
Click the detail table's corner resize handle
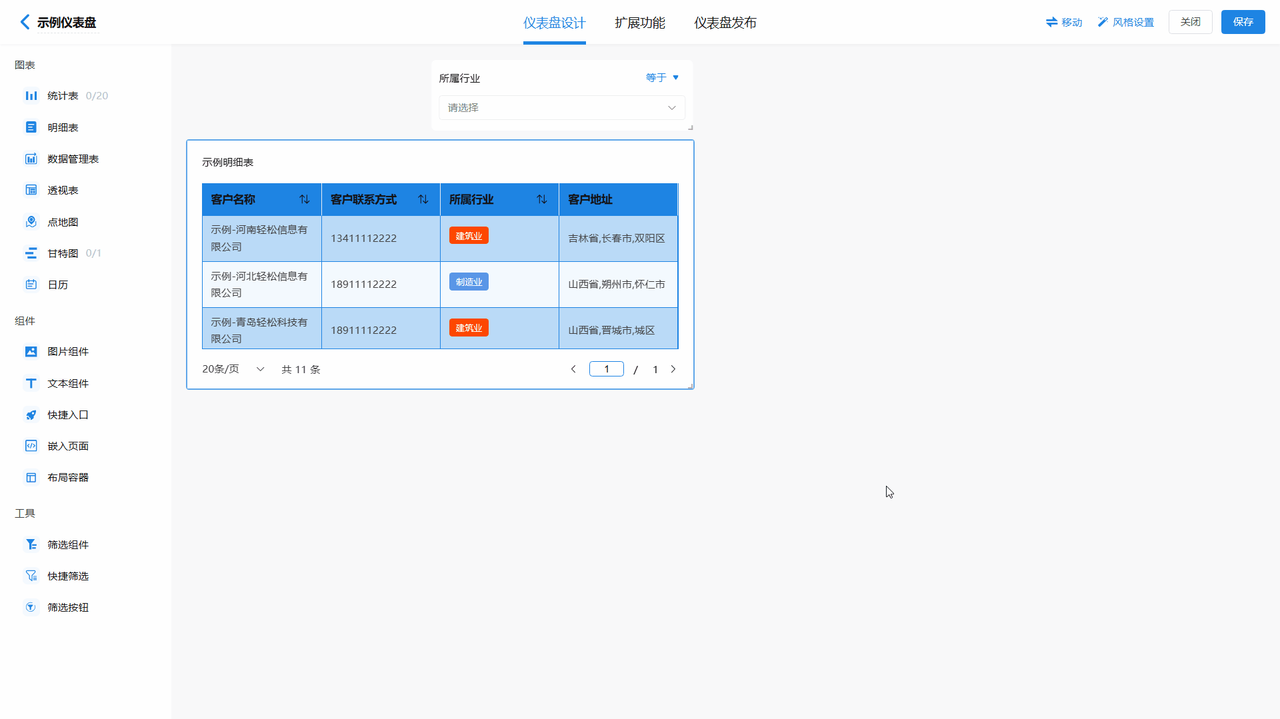pos(691,386)
